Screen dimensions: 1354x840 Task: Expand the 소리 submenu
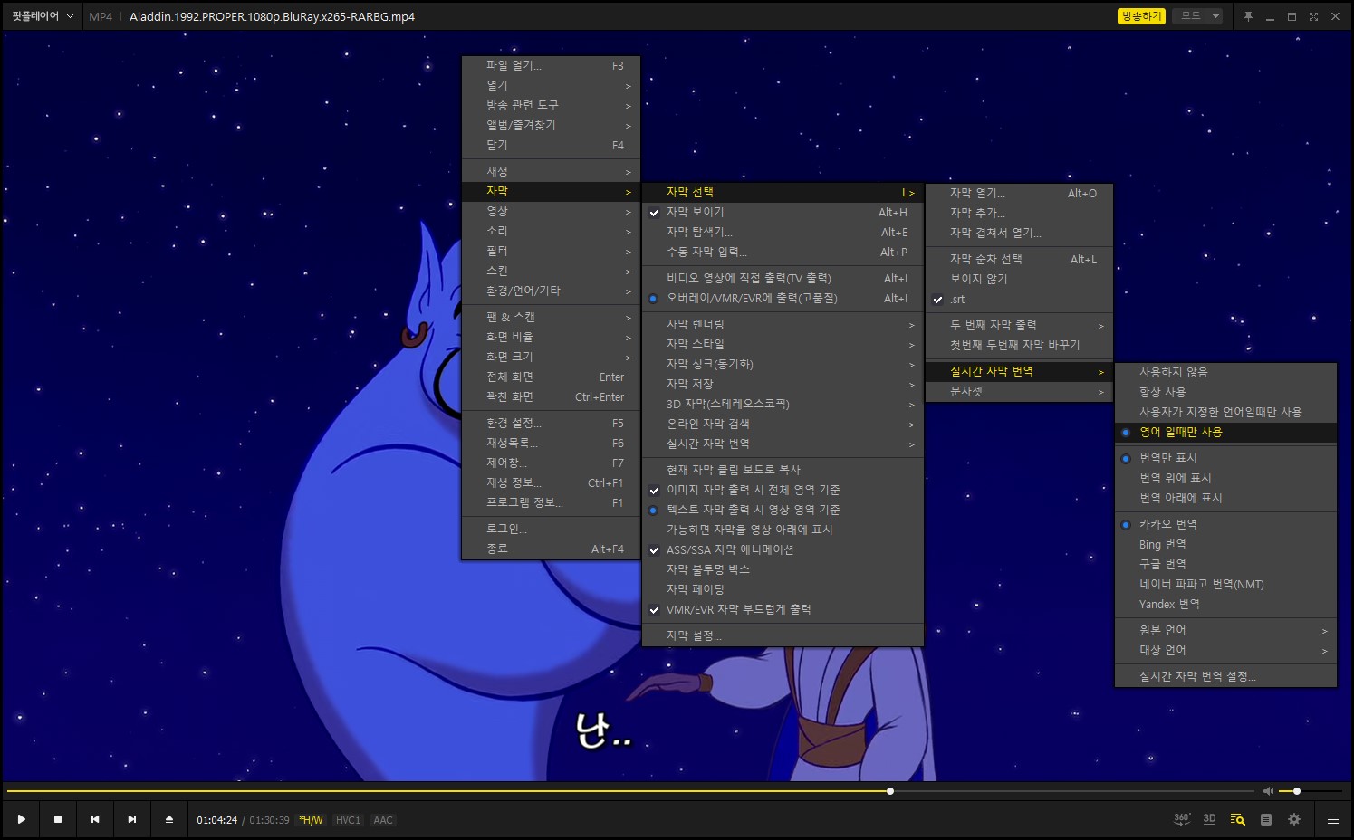551,231
